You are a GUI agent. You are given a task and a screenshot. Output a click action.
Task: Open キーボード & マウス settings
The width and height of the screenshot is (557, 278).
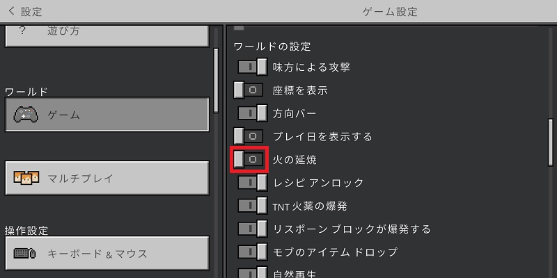tap(107, 253)
